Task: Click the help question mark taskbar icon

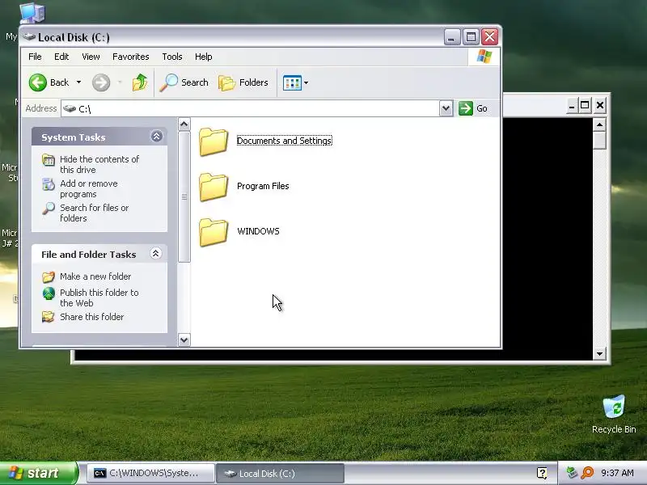Action: coord(542,473)
